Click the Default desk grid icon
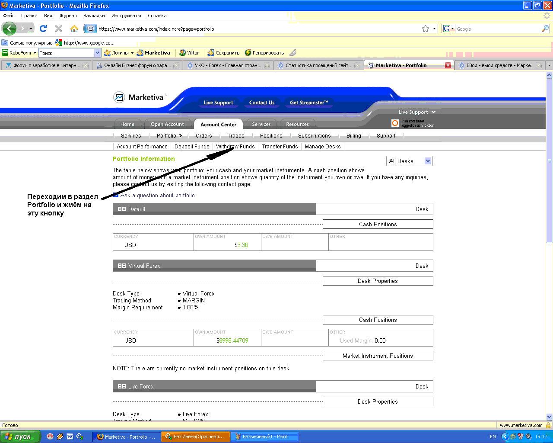This screenshot has height=443, width=553. 122,209
